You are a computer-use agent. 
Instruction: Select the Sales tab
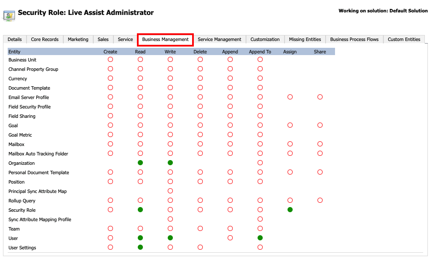(x=103, y=39)
